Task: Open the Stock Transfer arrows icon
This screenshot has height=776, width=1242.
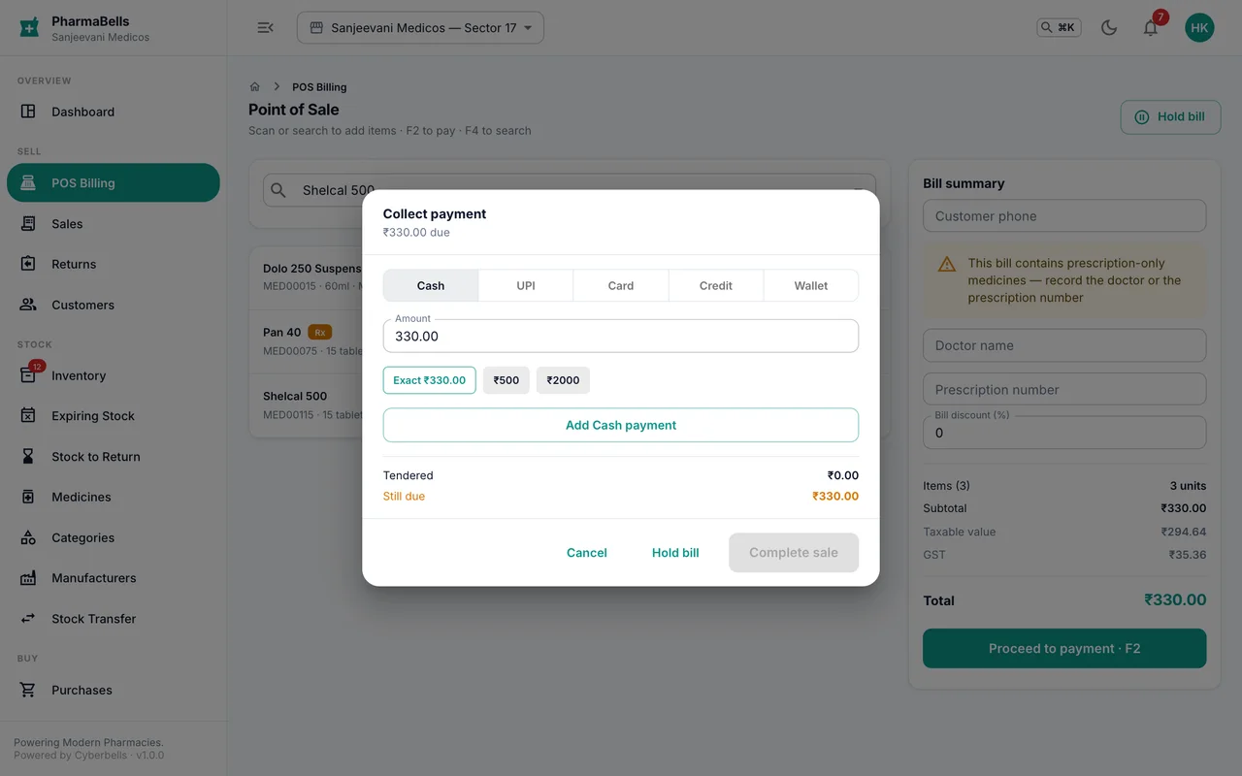Action: tap(28, 619)
